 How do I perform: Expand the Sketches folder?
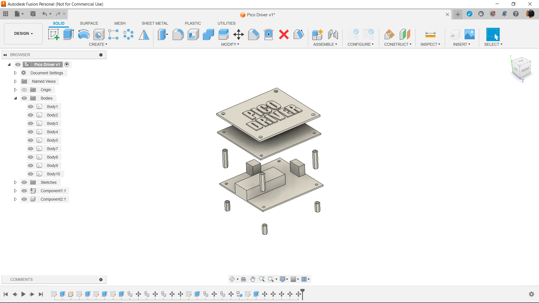15,182
